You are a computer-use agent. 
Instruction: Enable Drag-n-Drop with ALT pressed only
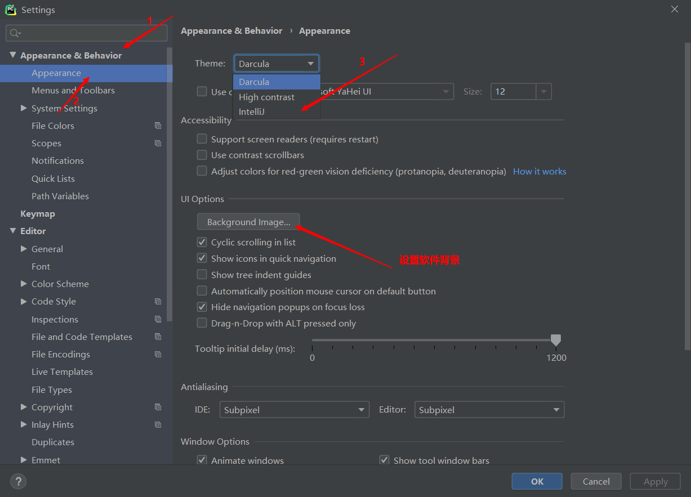point(202,323)
